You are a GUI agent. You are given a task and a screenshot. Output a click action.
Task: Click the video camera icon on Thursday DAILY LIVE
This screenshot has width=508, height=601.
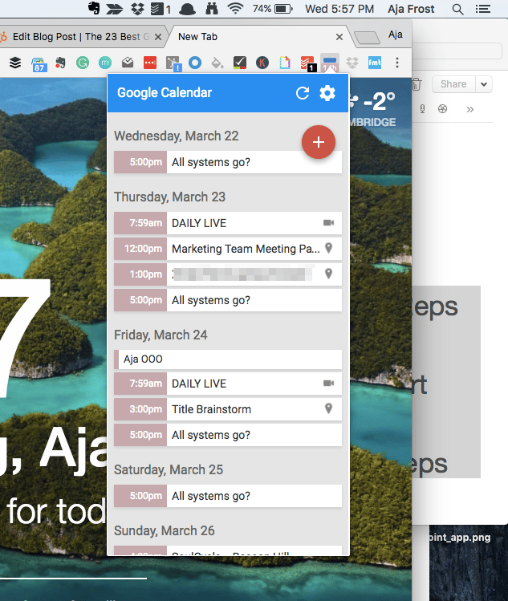click(x=328, y=223)
